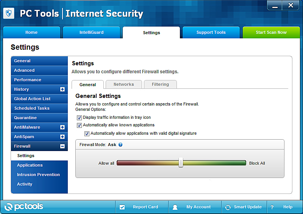Minimize the PC Tools window
303x214 pixels.
click(275, 5)
